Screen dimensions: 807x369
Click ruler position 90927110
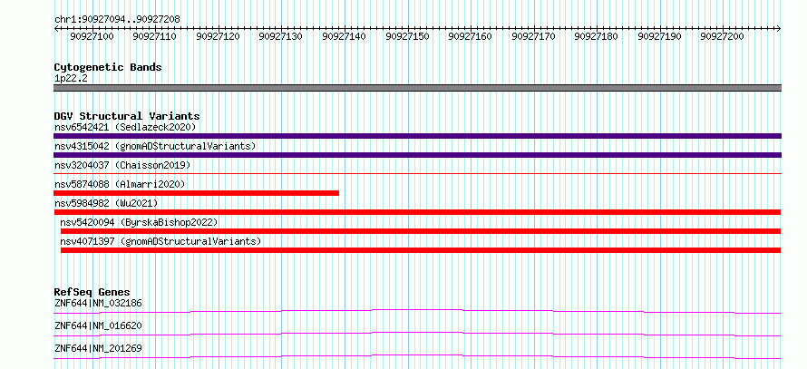pos(154,36)
